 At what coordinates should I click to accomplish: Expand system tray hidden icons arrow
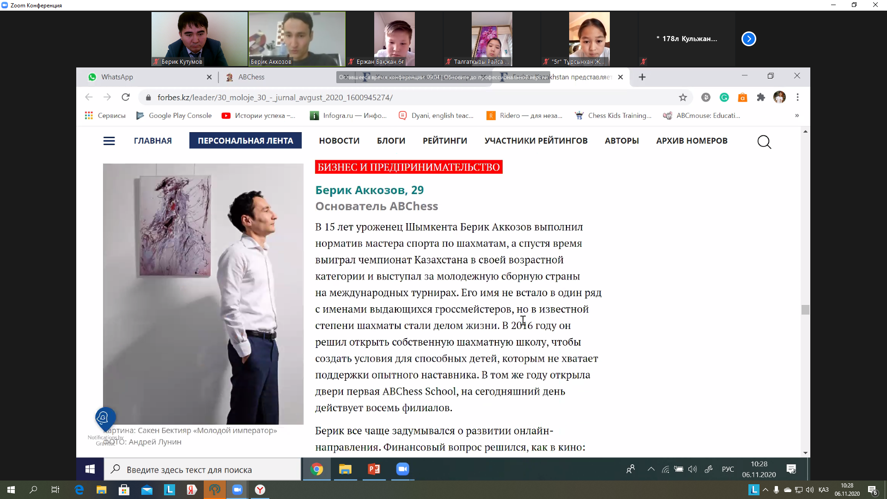(765, 490)
